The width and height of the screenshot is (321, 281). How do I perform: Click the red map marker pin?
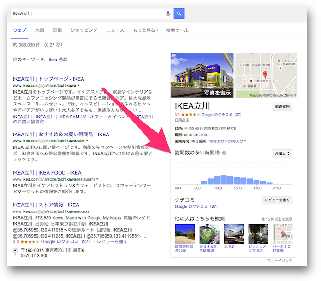tap(265, 75)
